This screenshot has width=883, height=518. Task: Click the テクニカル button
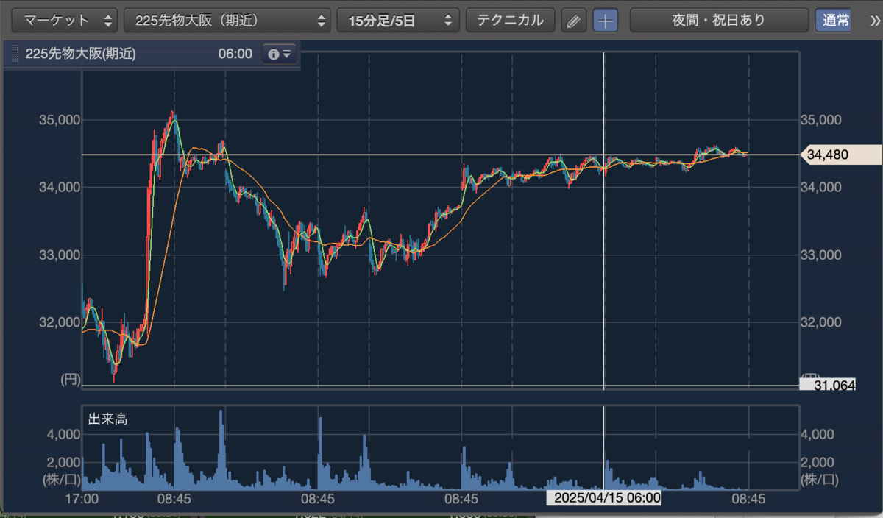pos(510,20)
